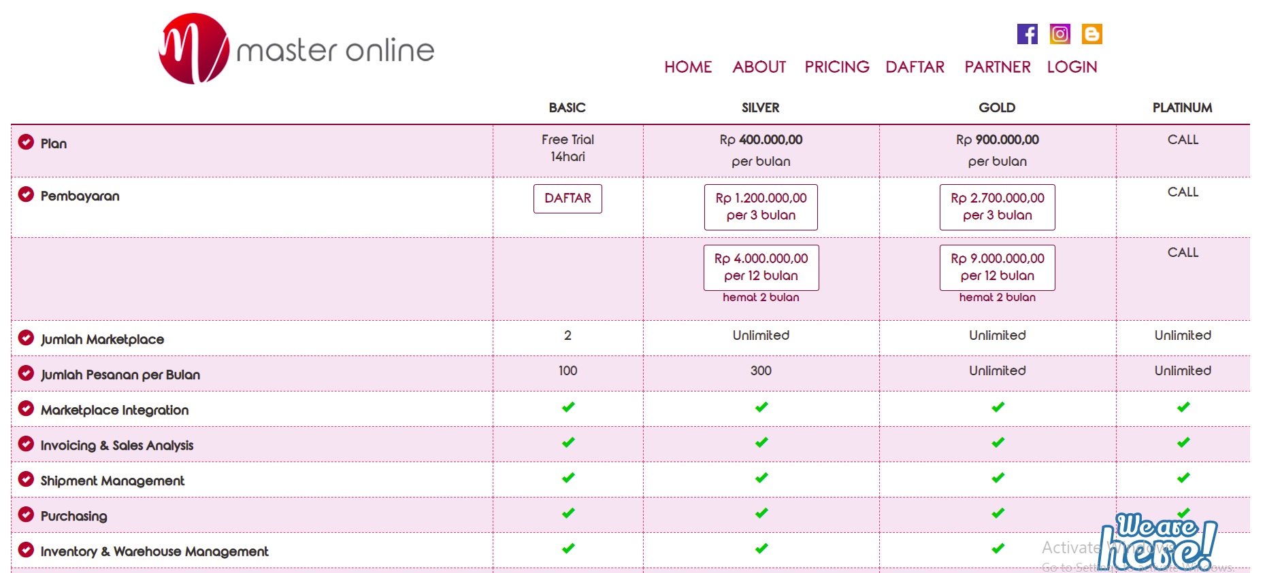Click the Master Online logo

click(x=297, y=49)
